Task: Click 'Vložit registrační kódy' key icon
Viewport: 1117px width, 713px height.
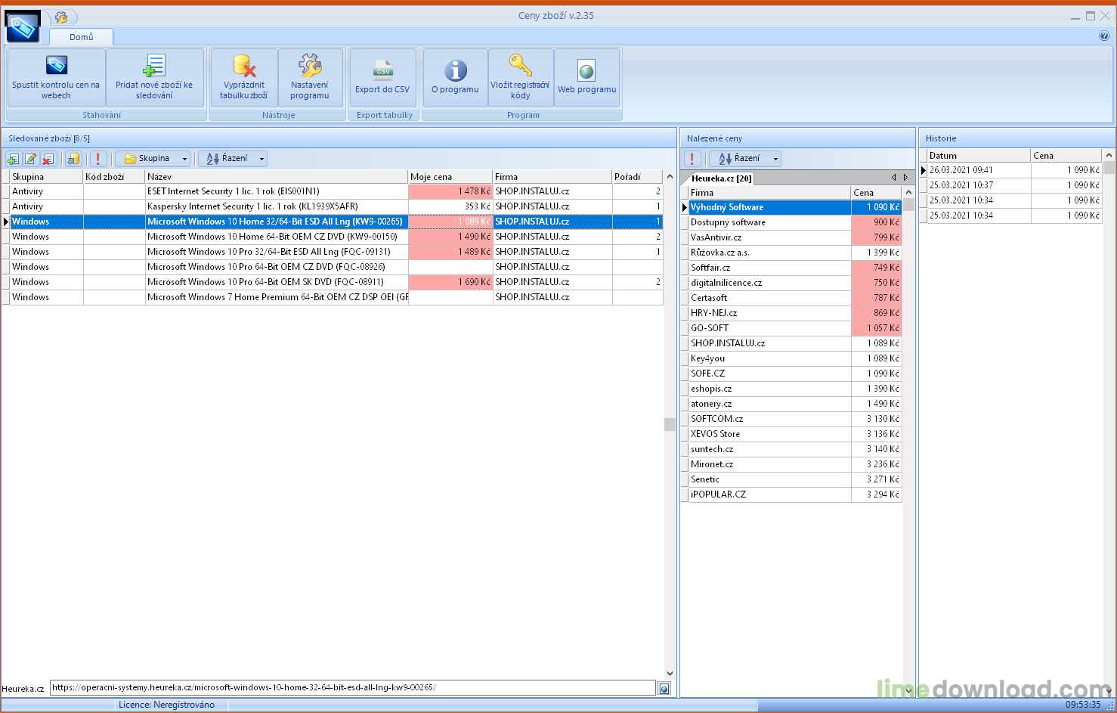Action: pos(521,78)
